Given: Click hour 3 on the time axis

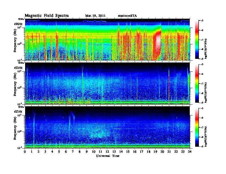Looking at the screenshot, I should [x=45, y=152].
